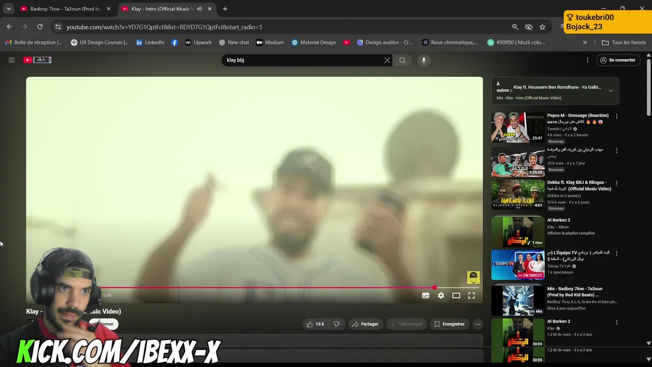
Task: Expand the Mix playlist panel
Action: [x=610, y=91]
